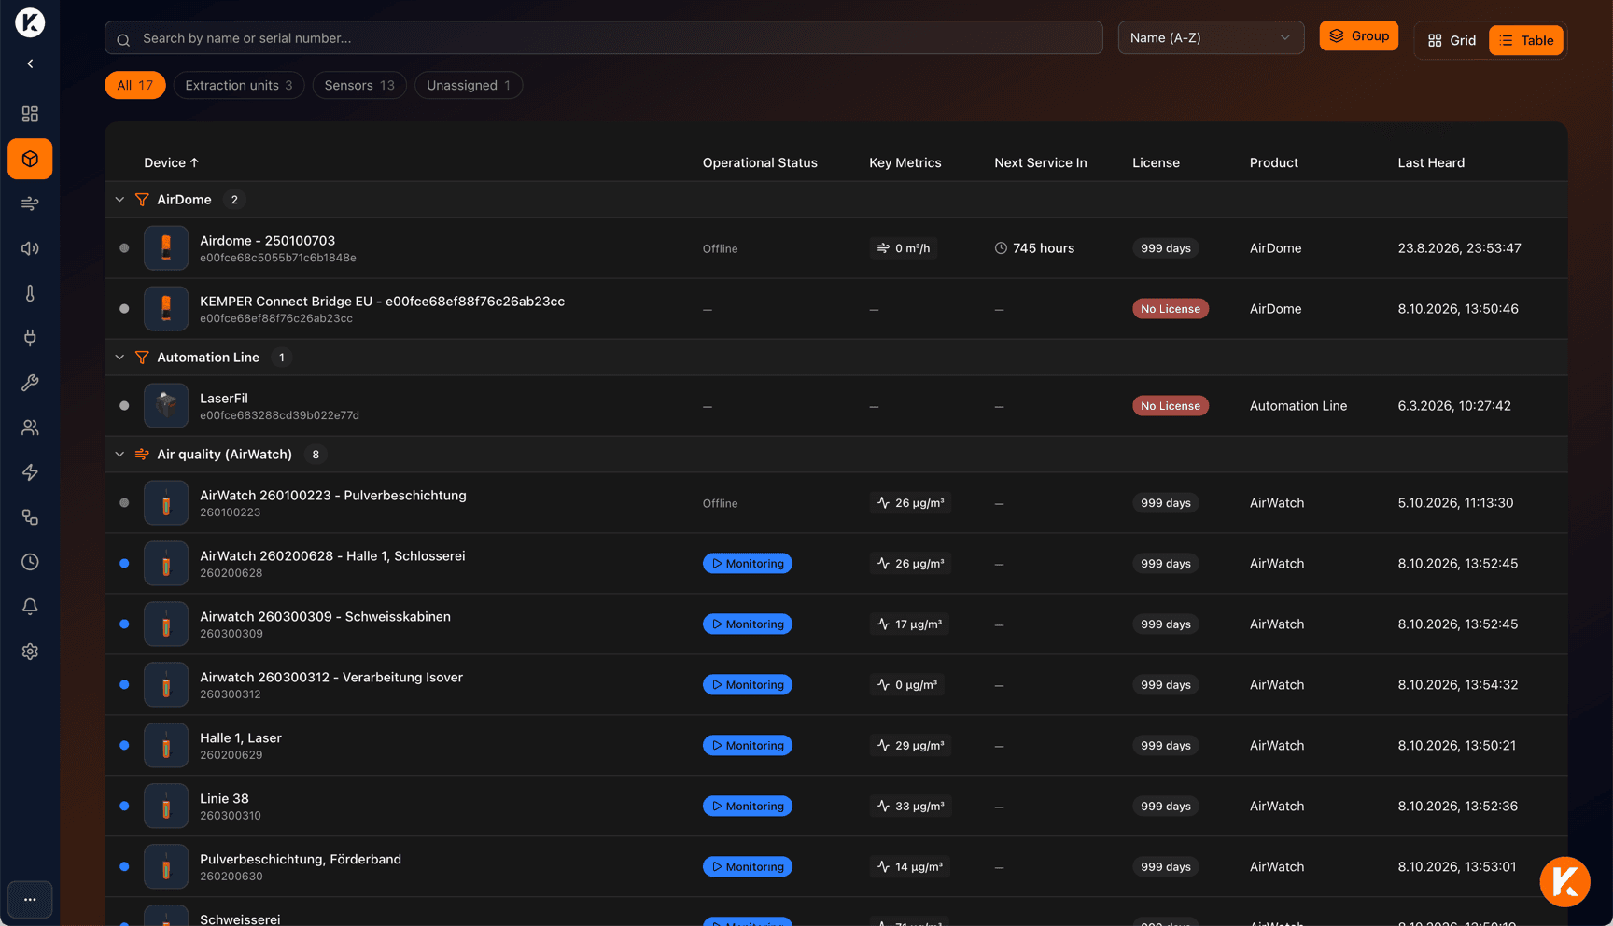Open the settings gear icon in sidebar
This screenshot has height=926, width=1613.
30,652
